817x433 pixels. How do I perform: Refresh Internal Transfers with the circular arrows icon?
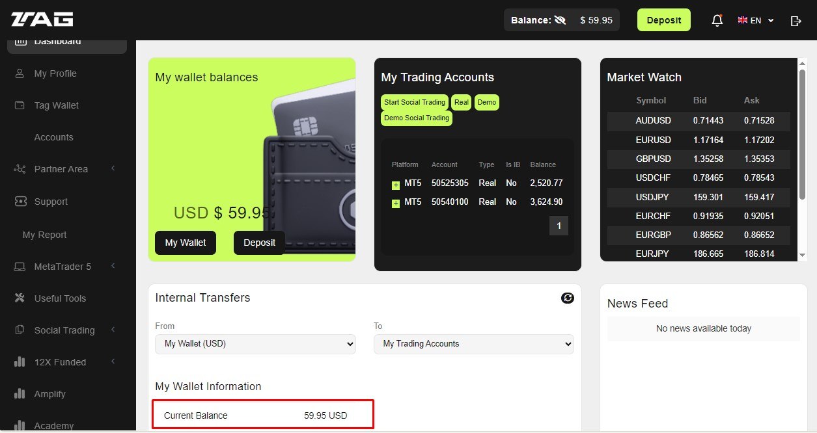coord(567,298)
